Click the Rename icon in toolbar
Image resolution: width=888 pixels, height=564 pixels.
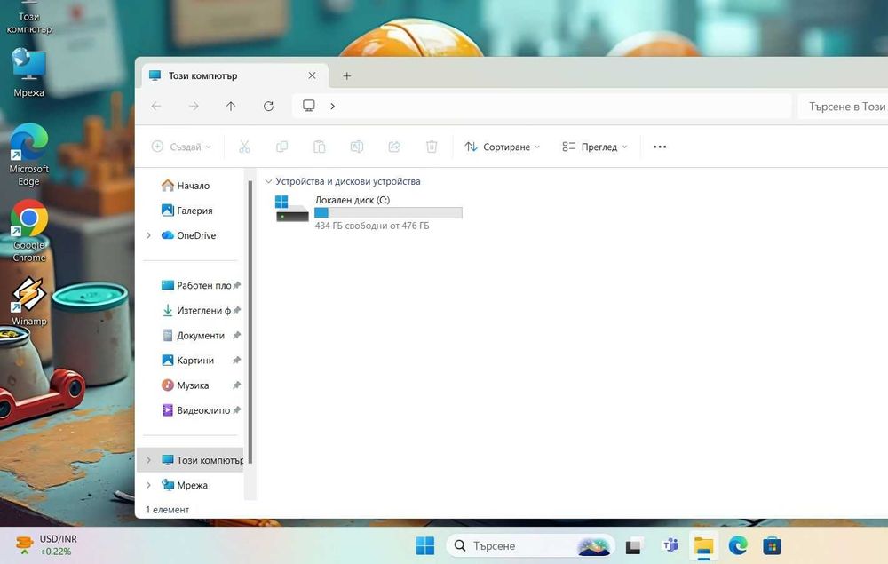click(x=357, y=147)
